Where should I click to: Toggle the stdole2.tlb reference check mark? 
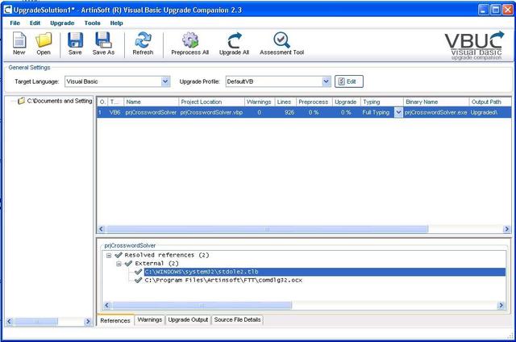pyautogui.click(x=138, y=272)
